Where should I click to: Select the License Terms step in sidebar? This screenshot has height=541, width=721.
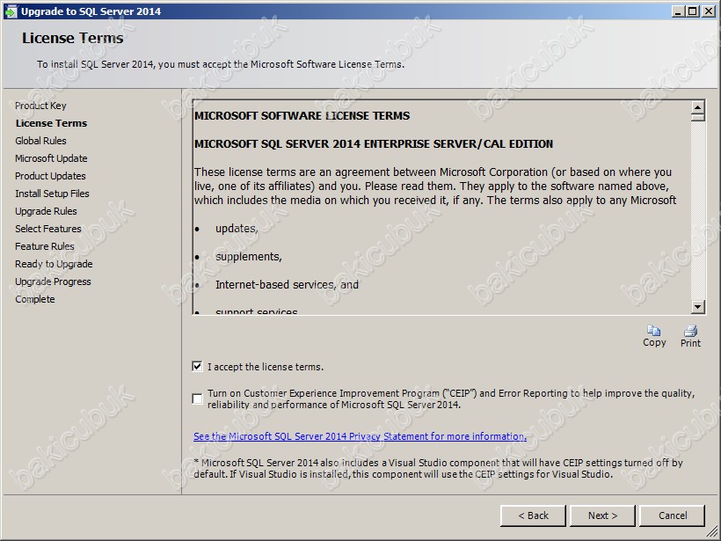click(51, 123)
